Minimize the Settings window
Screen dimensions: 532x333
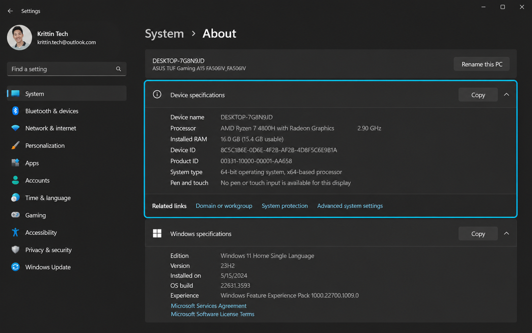tap(483, 7)
